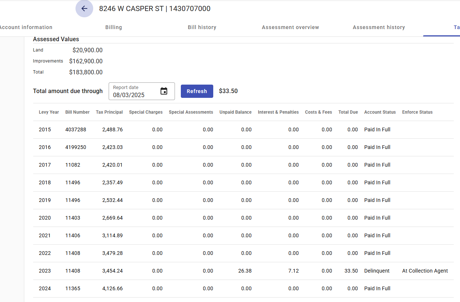The height and width of the screenshot is (302, 460).
Task: Click At Collection Agent enforce status
Action: pyautogui.click(x=425, y=271)
